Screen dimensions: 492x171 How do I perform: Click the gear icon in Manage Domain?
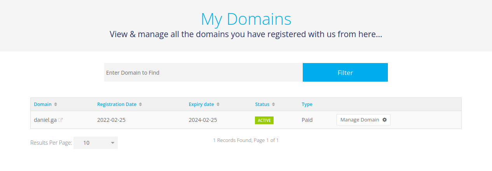tap(384, 120)
